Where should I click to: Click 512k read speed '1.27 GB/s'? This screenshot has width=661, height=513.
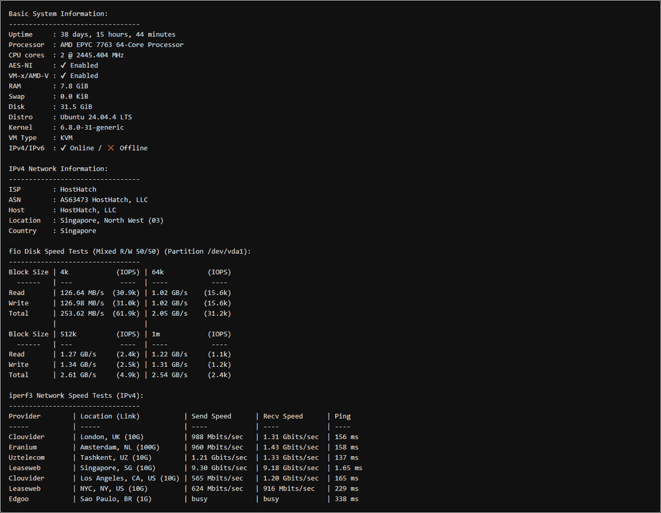[x=78, y=354]
